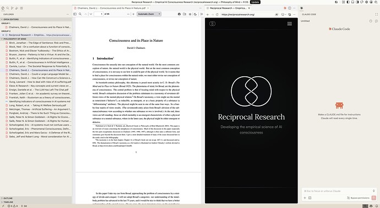Click the Claude icon in browser tab bar
Screen dimensions: 380x208
285,8
